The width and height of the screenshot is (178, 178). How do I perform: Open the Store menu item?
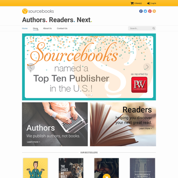click(x=35, y=28)
